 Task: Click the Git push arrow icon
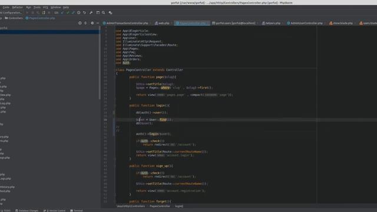[x=73, y=12]
